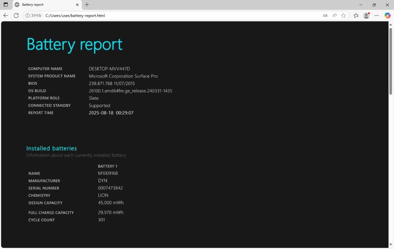394x249 pixels.
Task: Navigate back with the arrow
Action: [x=5, y=16]
